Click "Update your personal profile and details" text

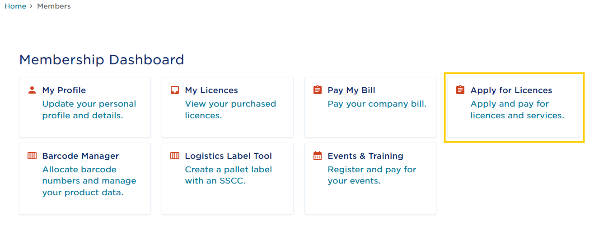point(89,110)
